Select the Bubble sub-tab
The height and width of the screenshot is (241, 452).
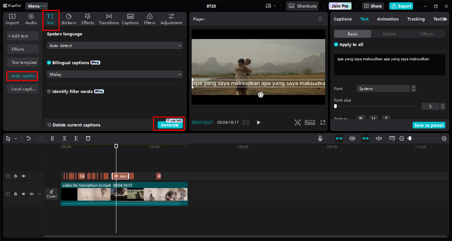coord(389,34)
